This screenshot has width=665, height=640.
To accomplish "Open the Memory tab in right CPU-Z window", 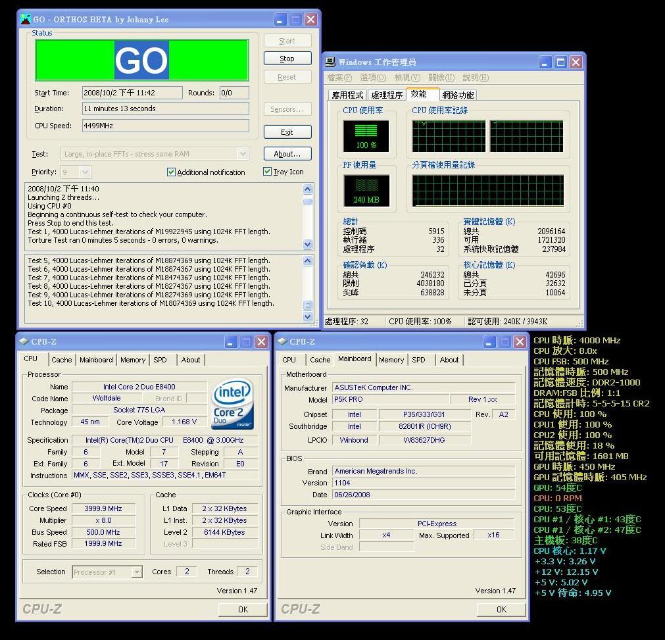I will [x=391, y=360].
